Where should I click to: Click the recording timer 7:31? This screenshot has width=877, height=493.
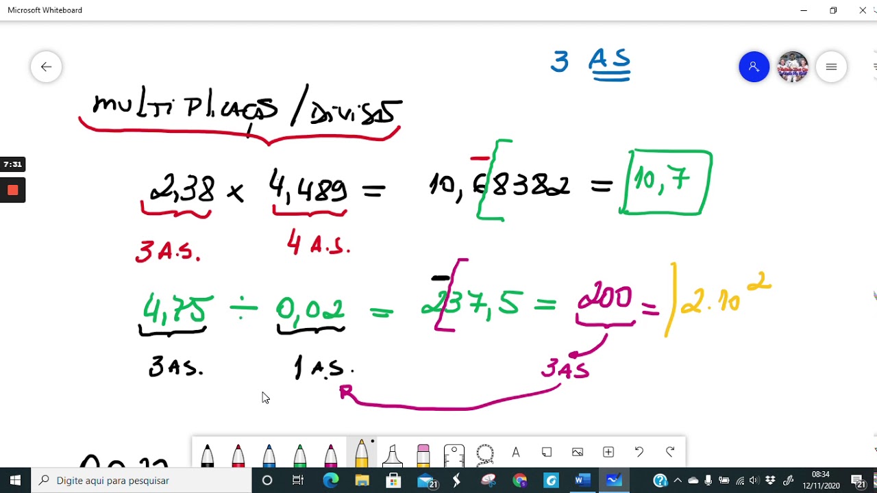(x=12, y=164)
